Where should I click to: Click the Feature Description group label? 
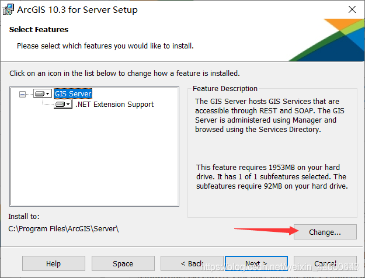pyautogui.click(x=225, y=89)
